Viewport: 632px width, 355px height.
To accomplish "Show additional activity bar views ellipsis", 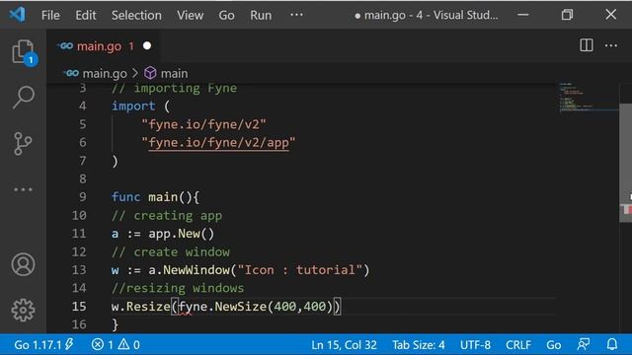I will click(23, 189).
